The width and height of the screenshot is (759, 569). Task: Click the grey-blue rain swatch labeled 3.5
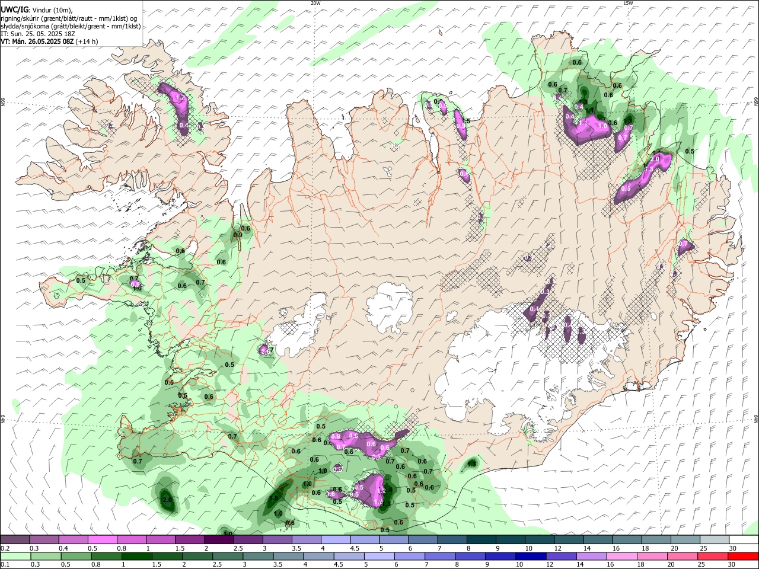[x=289, y=556]
